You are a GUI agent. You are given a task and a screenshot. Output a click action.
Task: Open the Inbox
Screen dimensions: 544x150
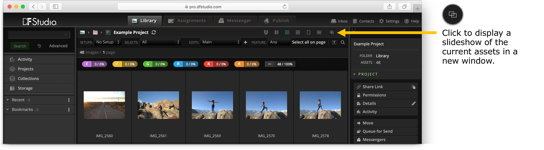tap(339, 21)
